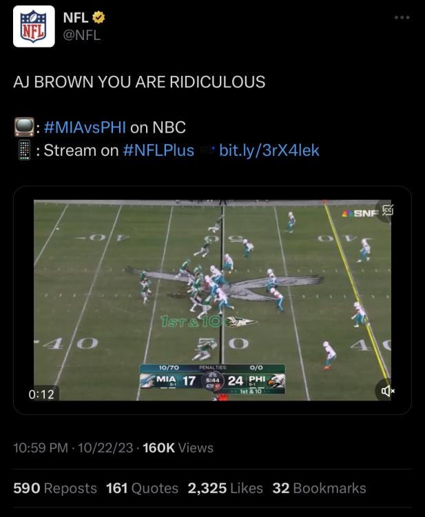Screen dimensions: 425x517
Task: Open the 32 Bookmarks count
Action: coord(319,488)
